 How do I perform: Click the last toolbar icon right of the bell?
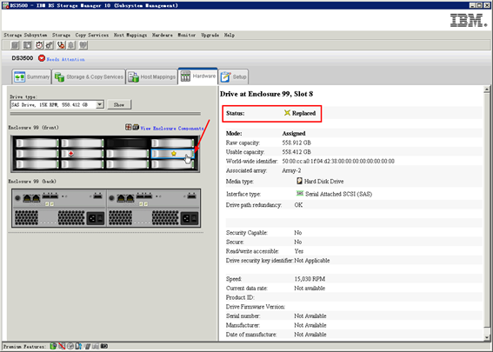83,45
